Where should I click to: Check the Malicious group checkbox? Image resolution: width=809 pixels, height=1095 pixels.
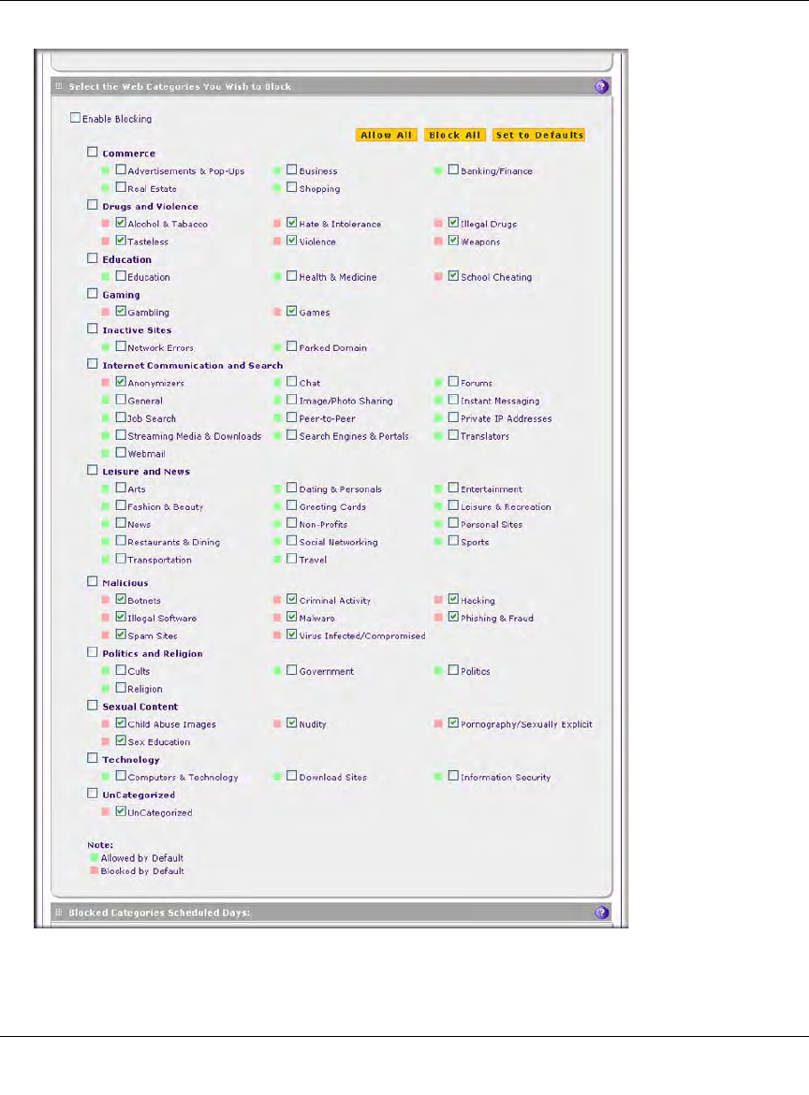pos(92,581)
